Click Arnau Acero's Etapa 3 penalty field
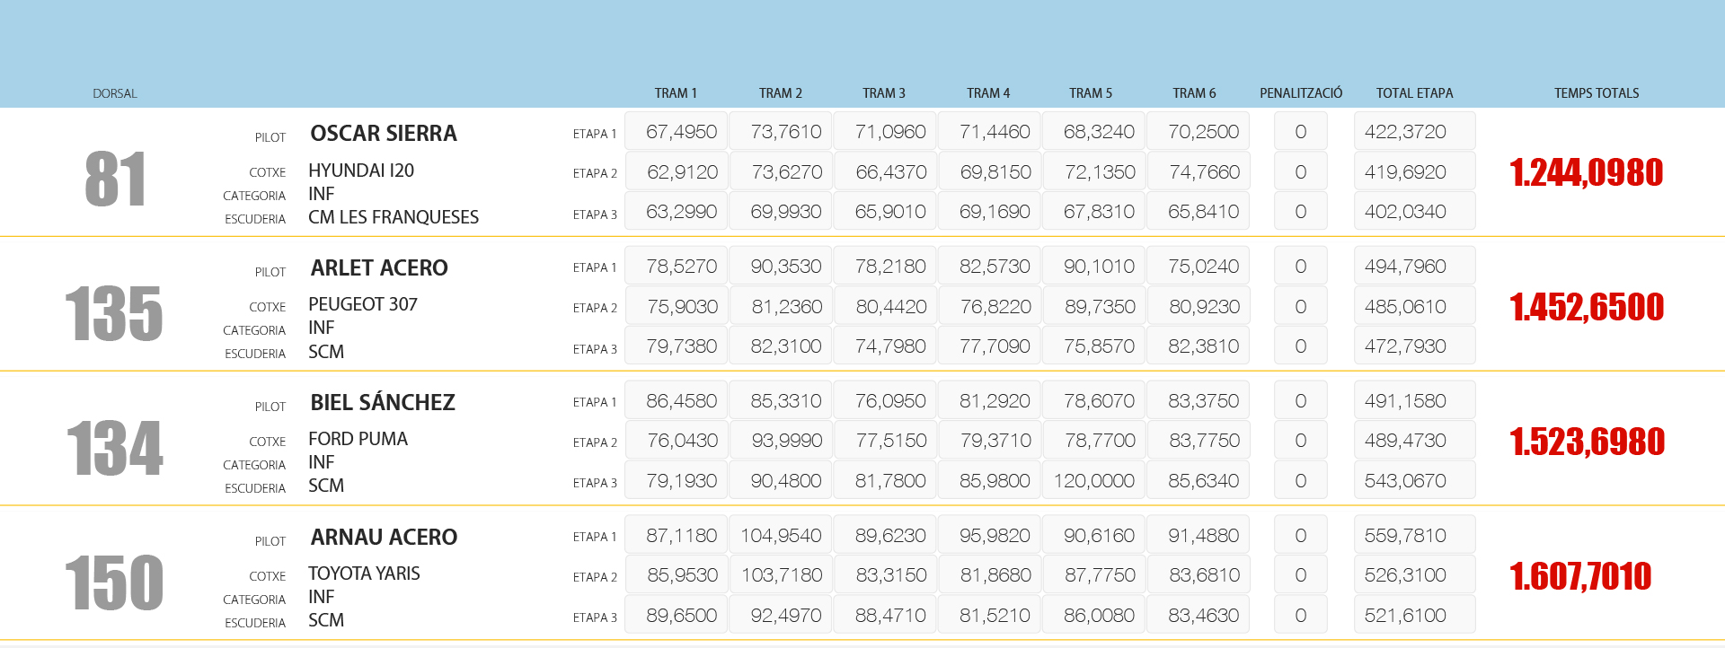The width and height of the screenshot is (1725, 648). click(1300, 616)
